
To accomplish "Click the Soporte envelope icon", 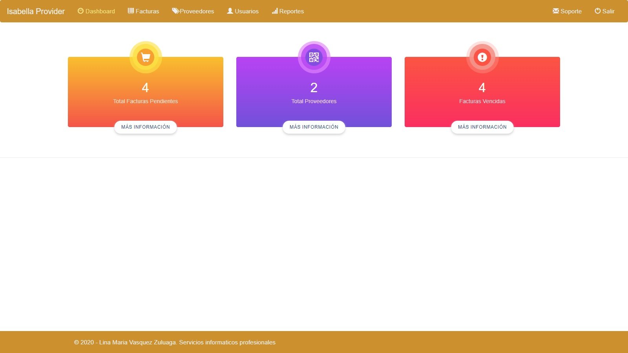I will click(x=556, y=11).
